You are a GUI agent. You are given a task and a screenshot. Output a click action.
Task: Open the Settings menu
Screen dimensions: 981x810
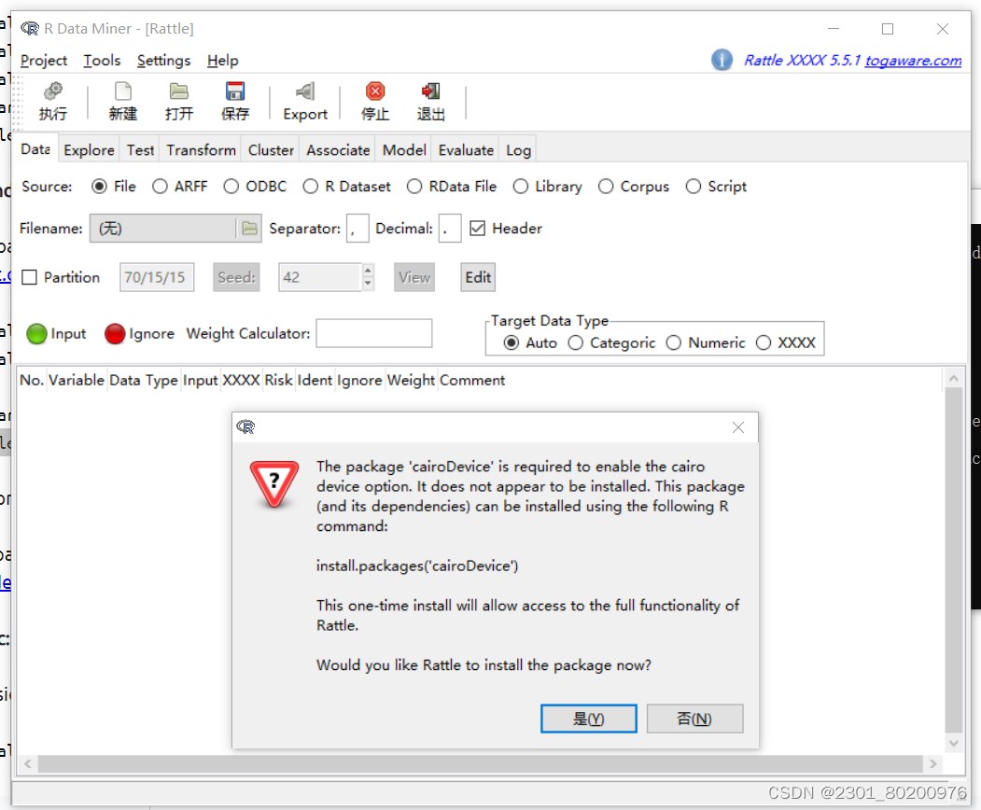pos(164,61)
